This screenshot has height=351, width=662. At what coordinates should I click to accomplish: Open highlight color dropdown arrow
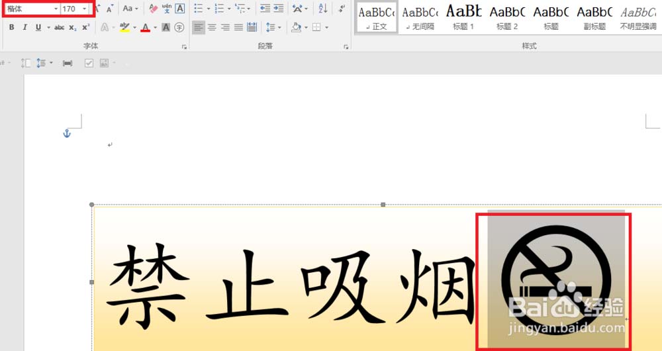[x=134, y=27]
